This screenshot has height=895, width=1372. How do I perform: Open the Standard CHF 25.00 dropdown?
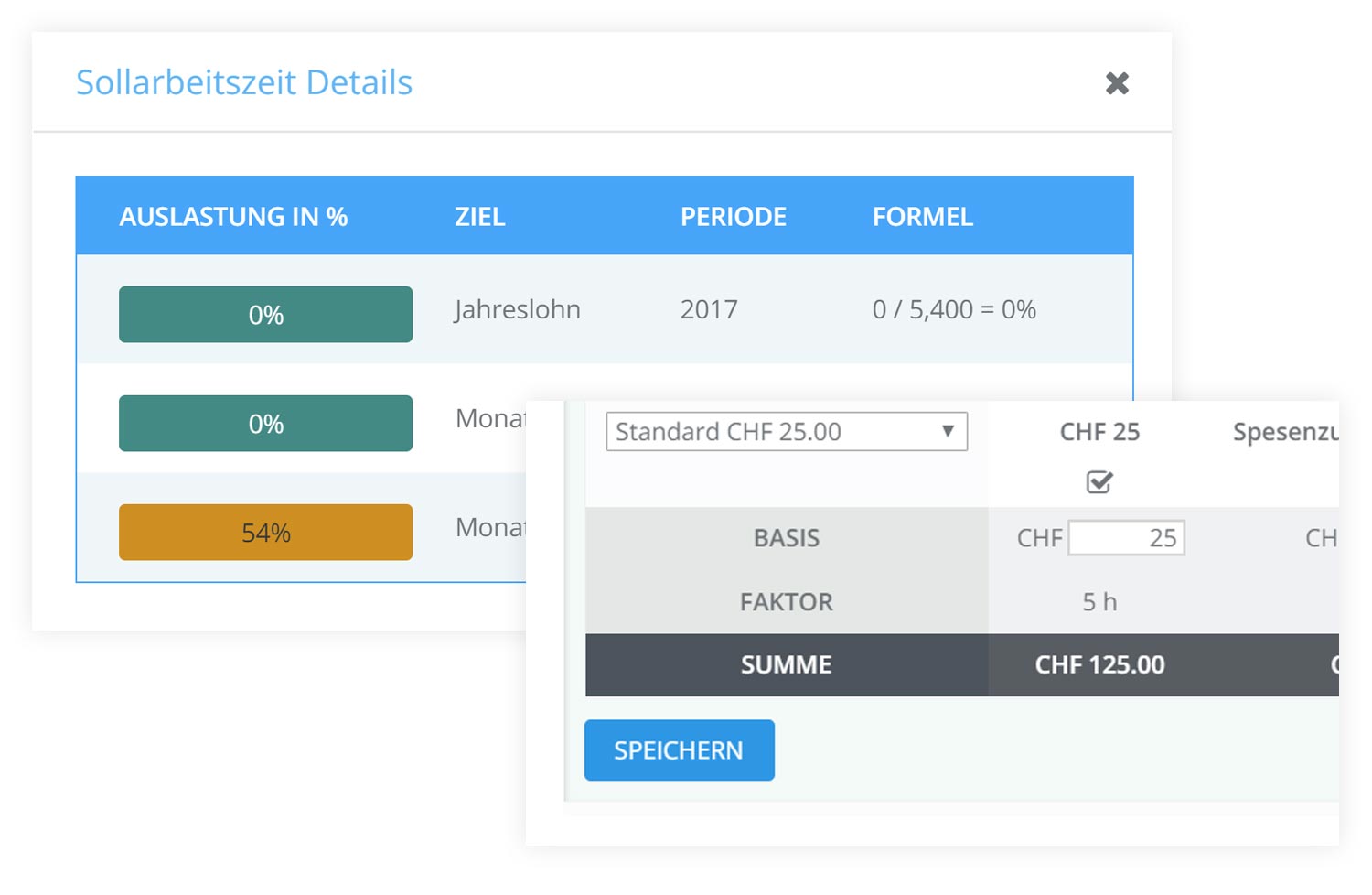point(786,432)
